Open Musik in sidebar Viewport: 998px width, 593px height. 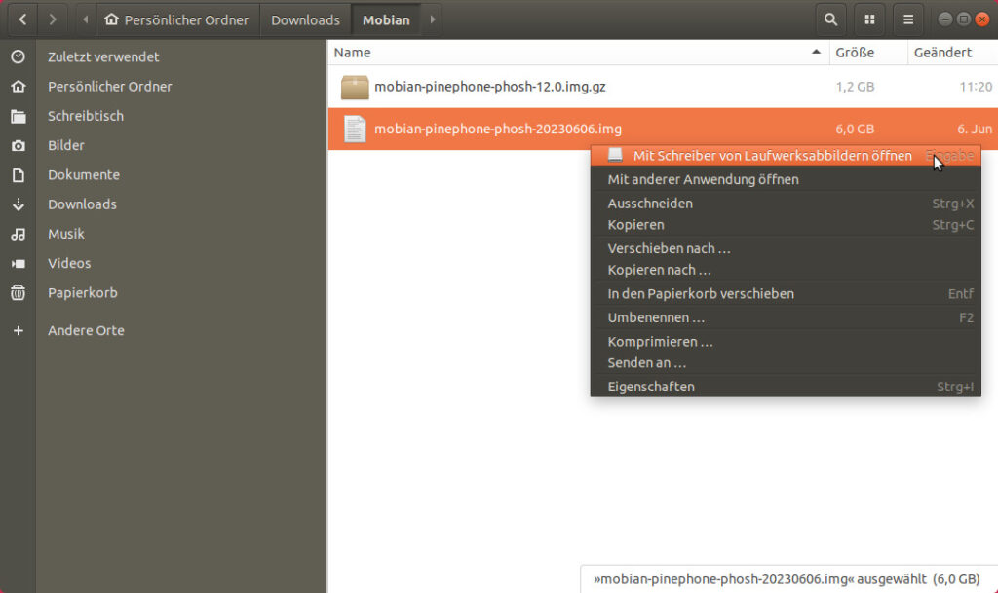(x=65, y=234)
